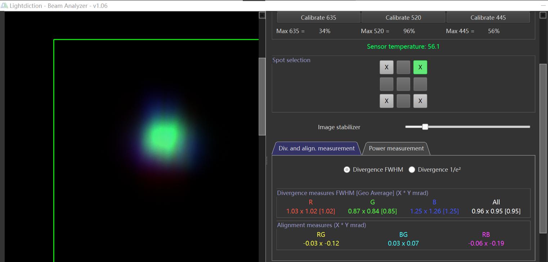
Task: Click the Max 635 value "34%"
Action: [x=324, y=31]
